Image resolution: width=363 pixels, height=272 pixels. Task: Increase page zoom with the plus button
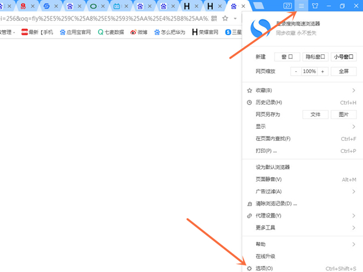[322, 71]
